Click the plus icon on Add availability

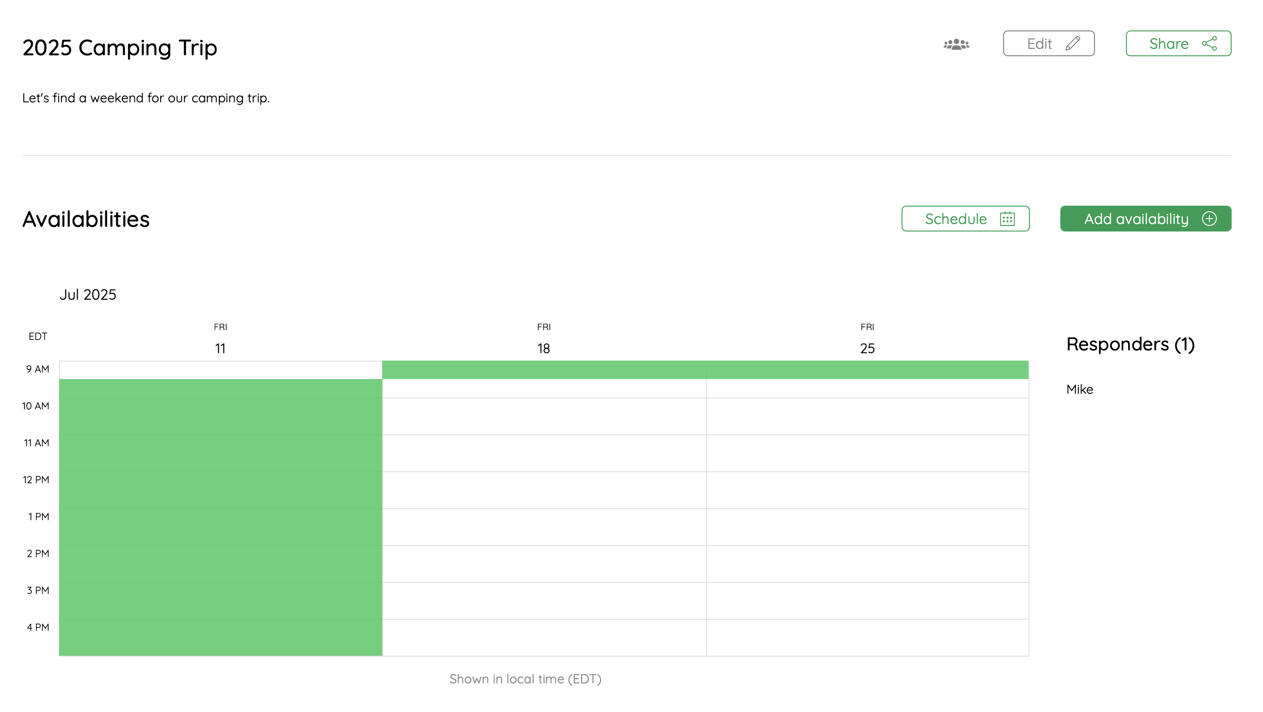coord(1210,219)
